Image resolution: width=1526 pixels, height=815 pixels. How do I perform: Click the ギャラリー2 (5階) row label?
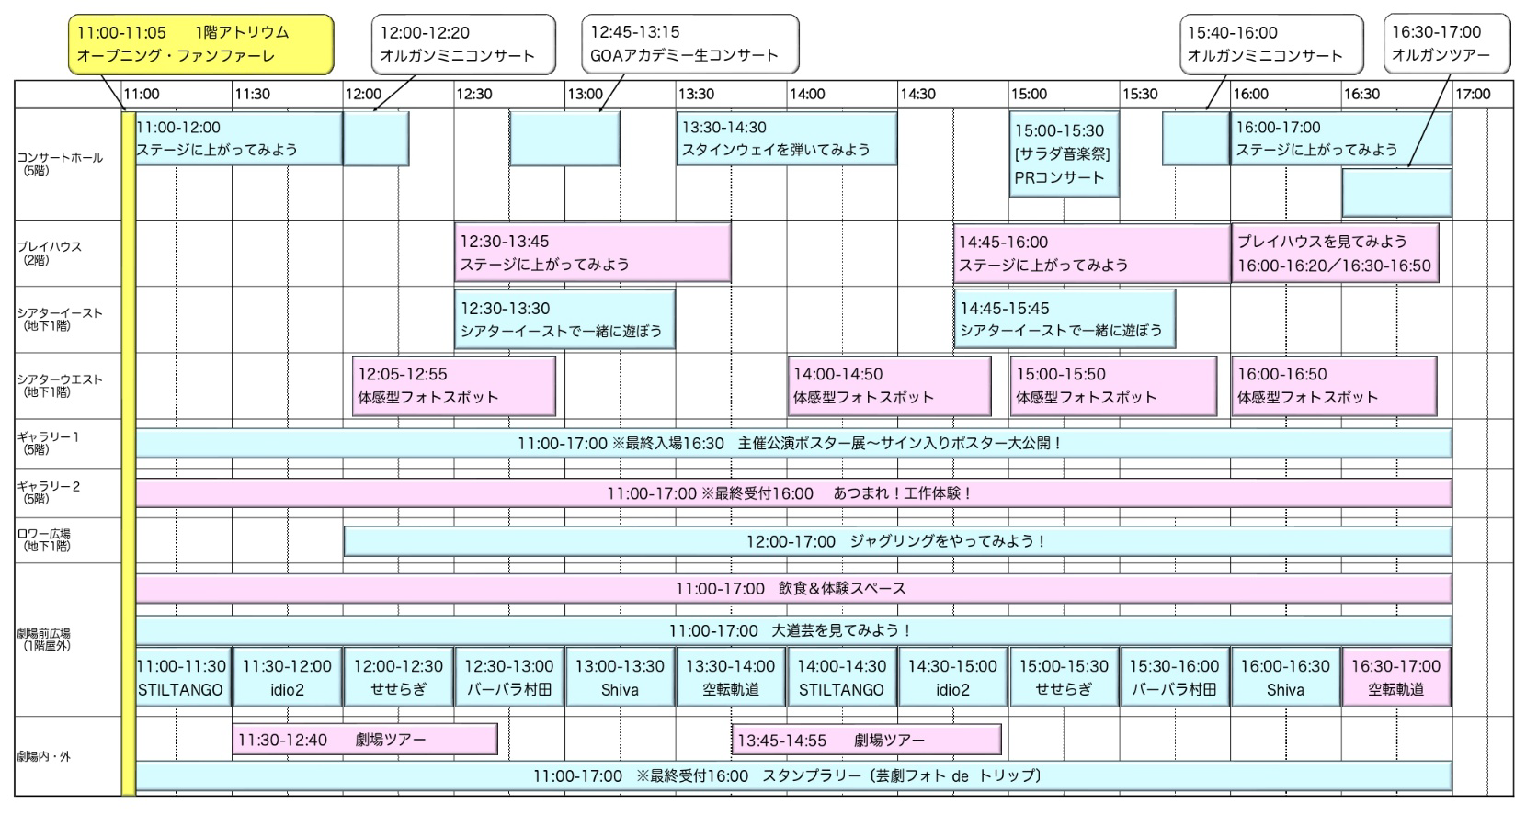48,493
